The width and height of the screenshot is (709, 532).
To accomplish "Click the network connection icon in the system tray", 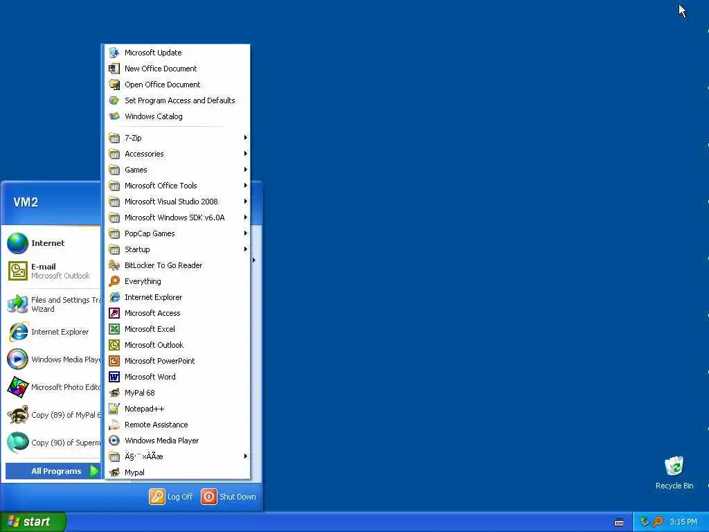I will click(x=645, y=521).
